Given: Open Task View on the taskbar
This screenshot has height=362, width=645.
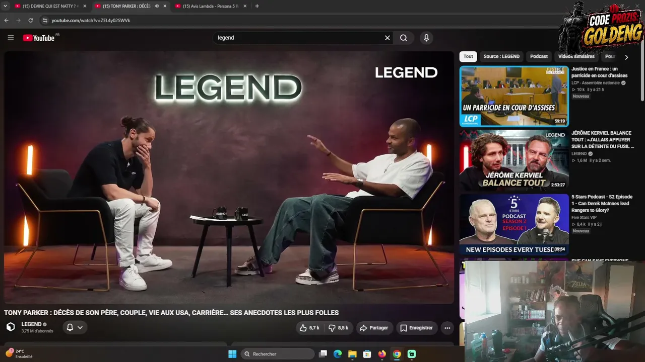Looking at the screenshot, I should [x=323, y=354].
